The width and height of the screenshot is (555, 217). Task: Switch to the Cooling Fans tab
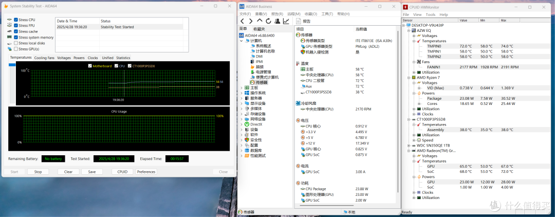(x=44, y=58)
